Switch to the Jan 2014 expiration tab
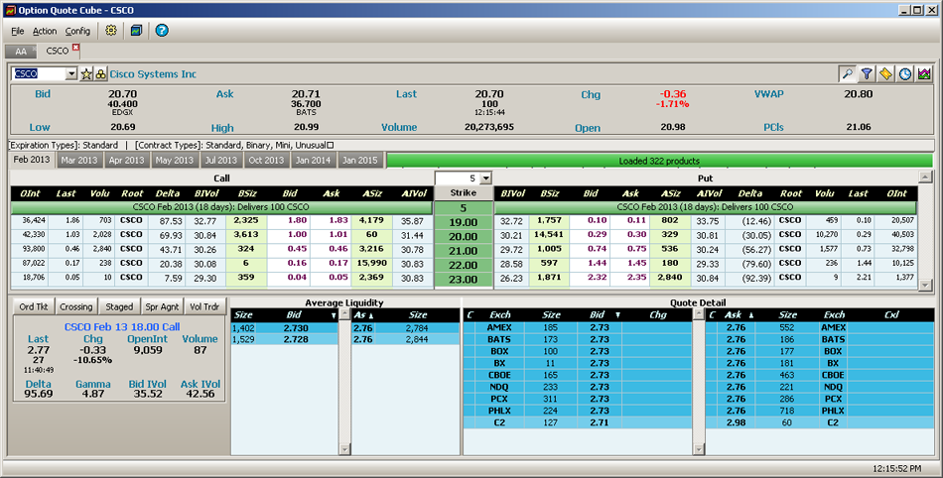 314,160
